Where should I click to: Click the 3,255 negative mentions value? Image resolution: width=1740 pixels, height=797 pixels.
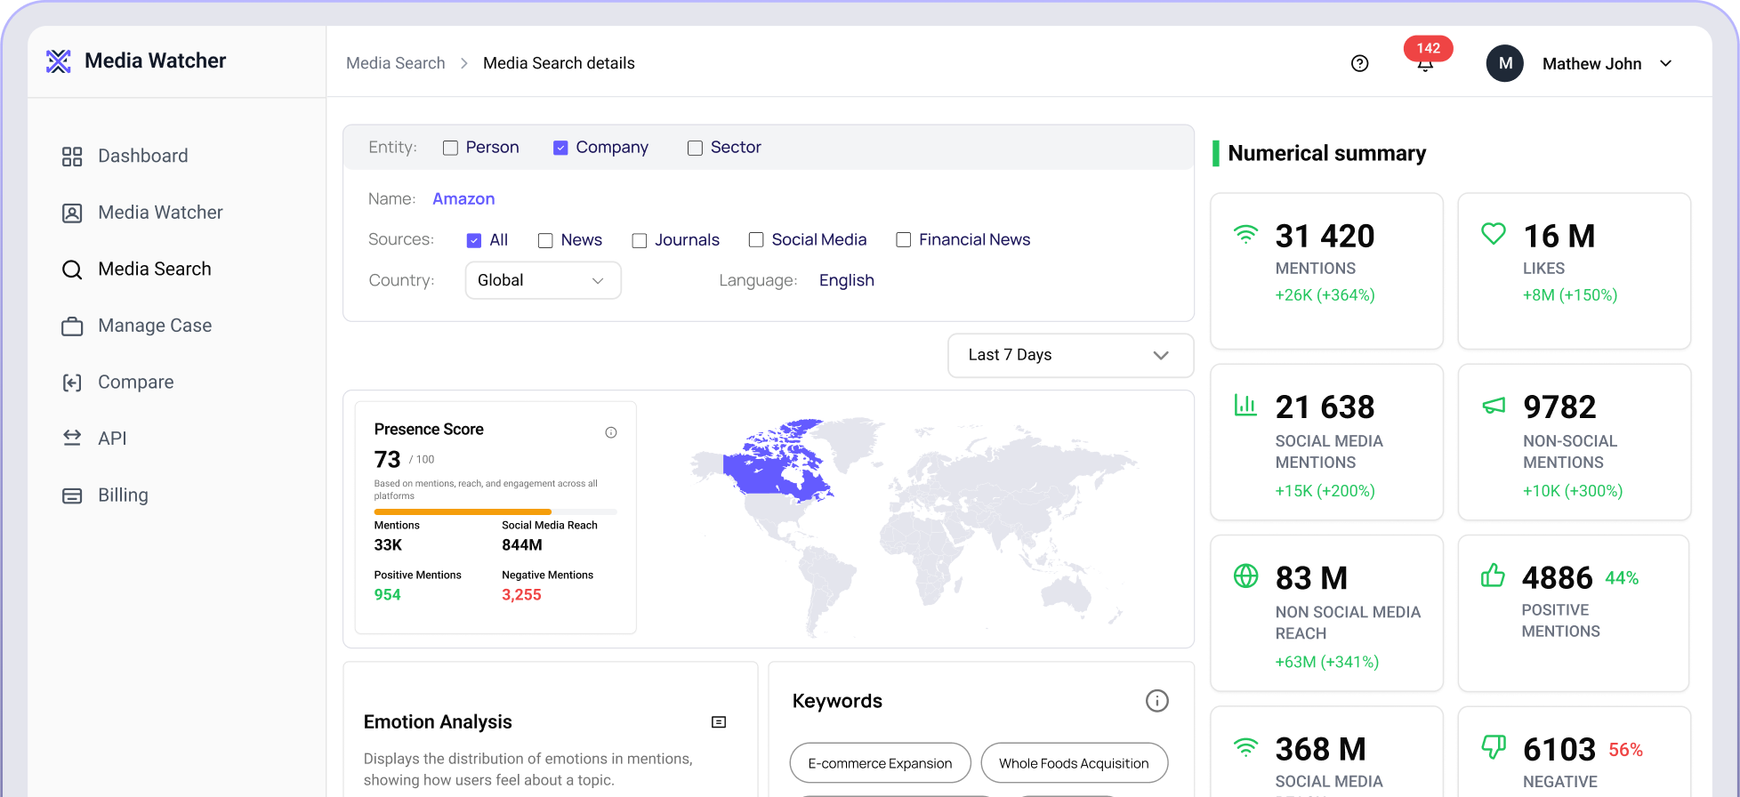click(521, 595)
